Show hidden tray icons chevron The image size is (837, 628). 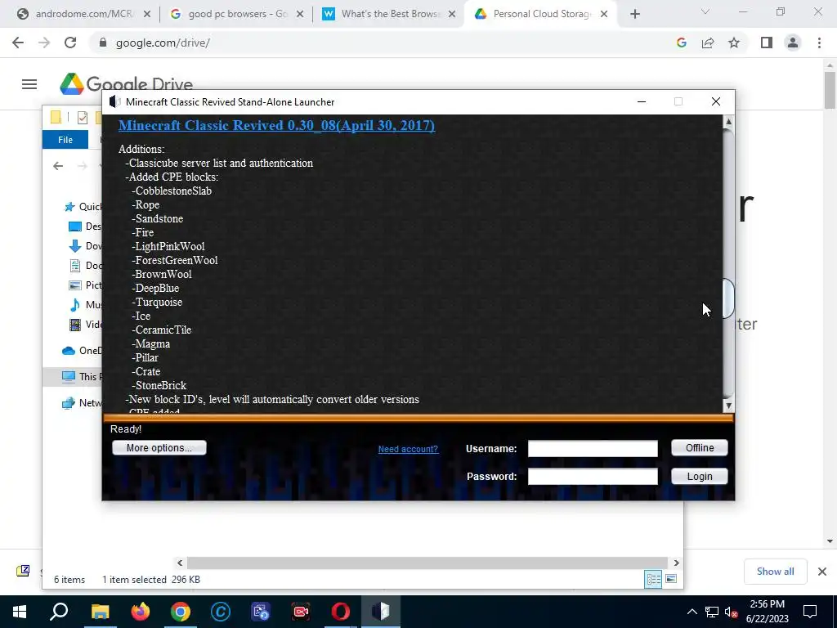pyautogui.click(x=692, y=612)
